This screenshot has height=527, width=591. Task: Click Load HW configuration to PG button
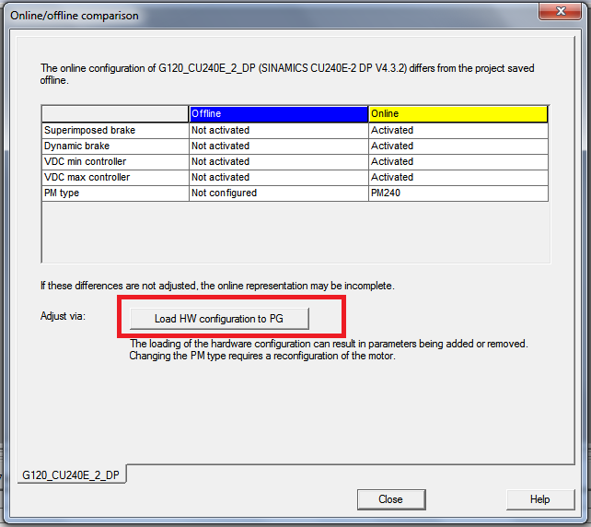pyautogui.click(x=219, y=319)
